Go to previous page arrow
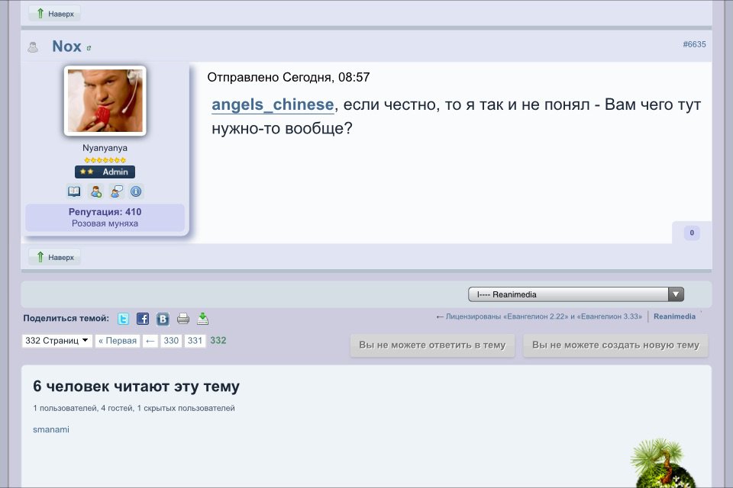 tap(150, 340)
